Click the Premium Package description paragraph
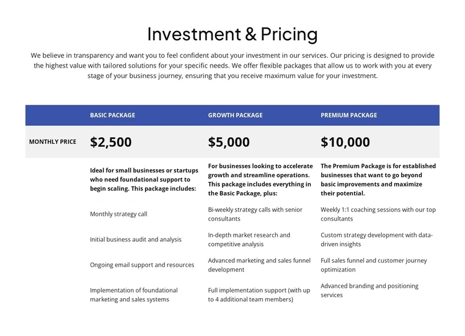The width and height of the screenshot is (465, 336). (x=378, y=180)
